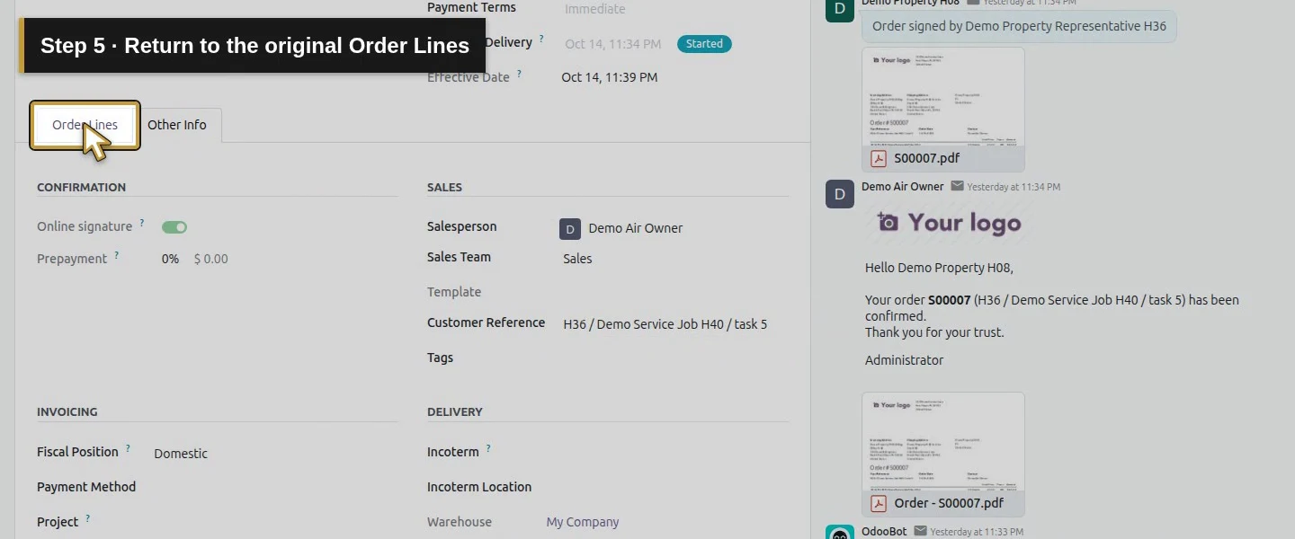Screen dimensions: 1295x539
Task: Click the Immediate payment terms value
Action: tap(594, 9)
